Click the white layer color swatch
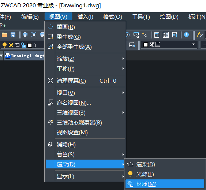This screenshot has height=190, width=206. click(30, 45)
